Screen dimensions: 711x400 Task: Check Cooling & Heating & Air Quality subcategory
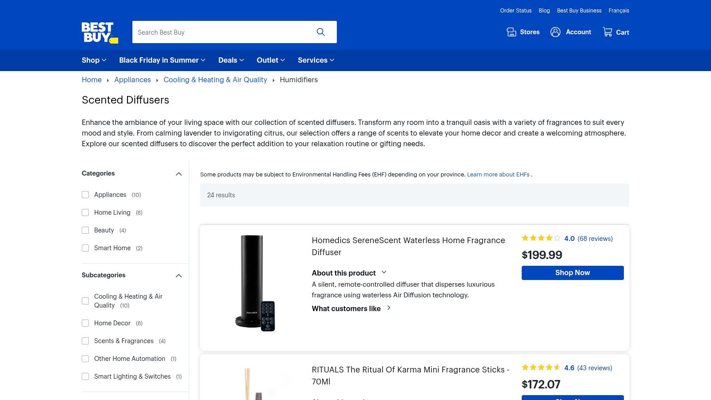tap(85, 301)
